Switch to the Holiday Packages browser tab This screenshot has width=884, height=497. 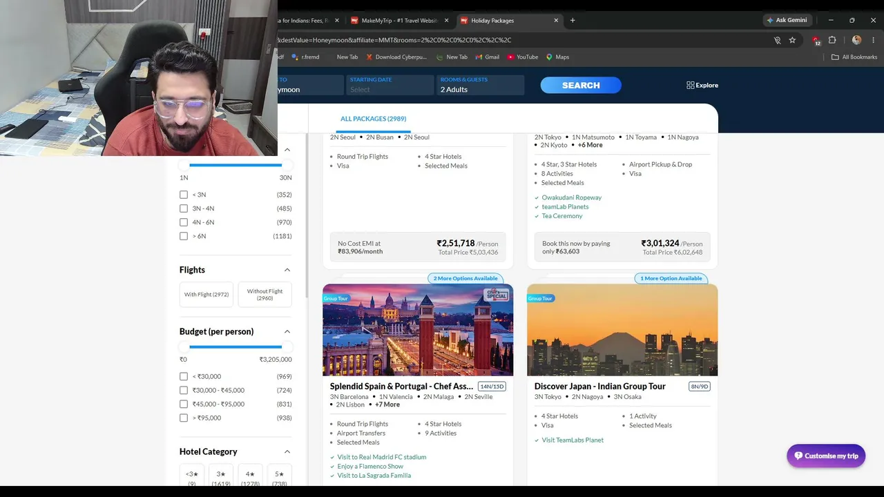[x=510, y=21]
